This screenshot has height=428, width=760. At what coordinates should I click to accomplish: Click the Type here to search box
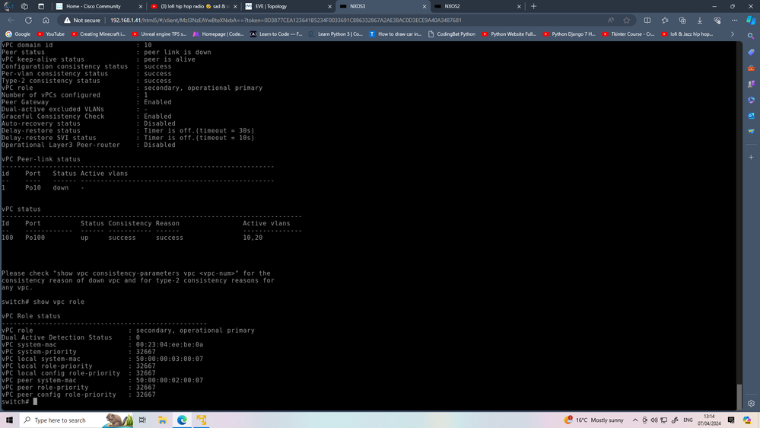[77, 420]
